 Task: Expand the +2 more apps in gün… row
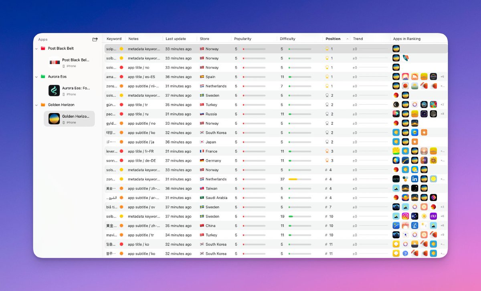point(442,105)
